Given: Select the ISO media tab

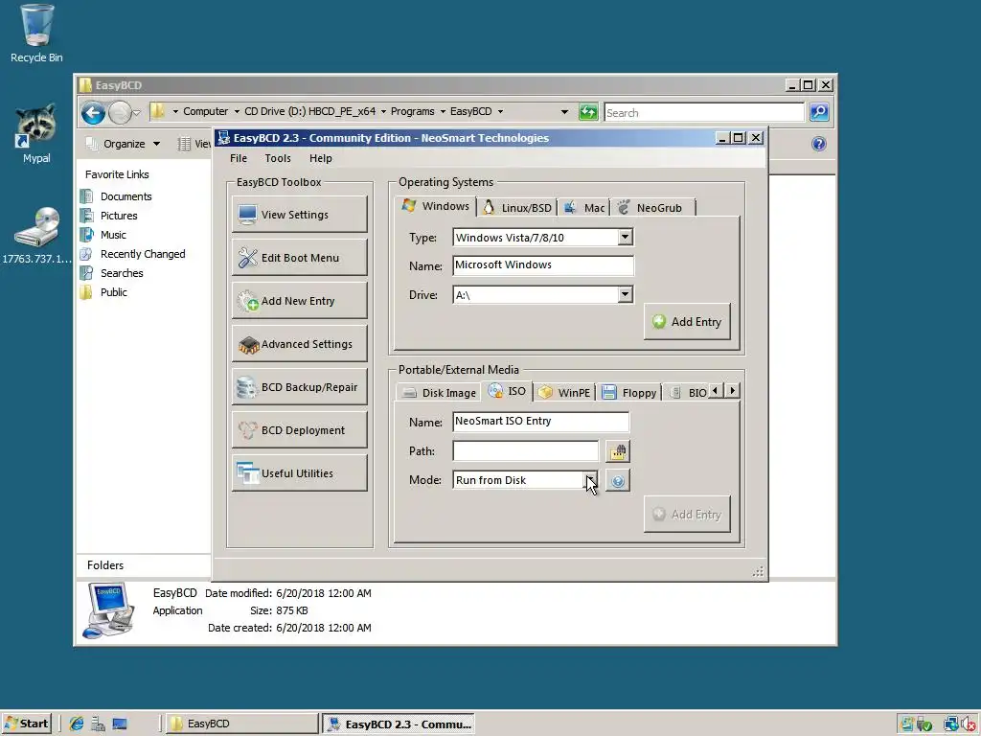Looking at the screenshot, I should click(x=508, y=391).
